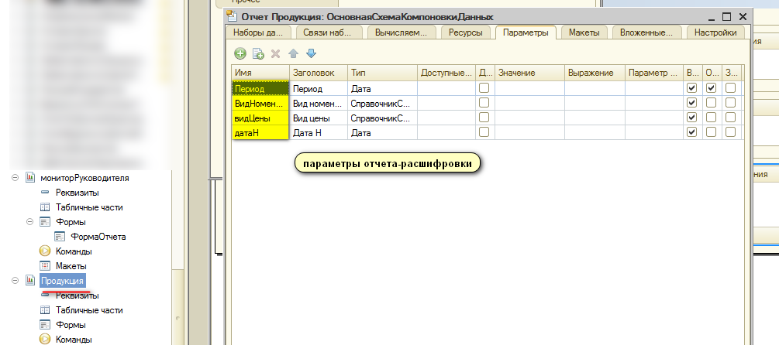Viewport: 779px width, 345px height.
Task: Select the Команды icon under мониторРуководителя
Action: click(45, 251)
